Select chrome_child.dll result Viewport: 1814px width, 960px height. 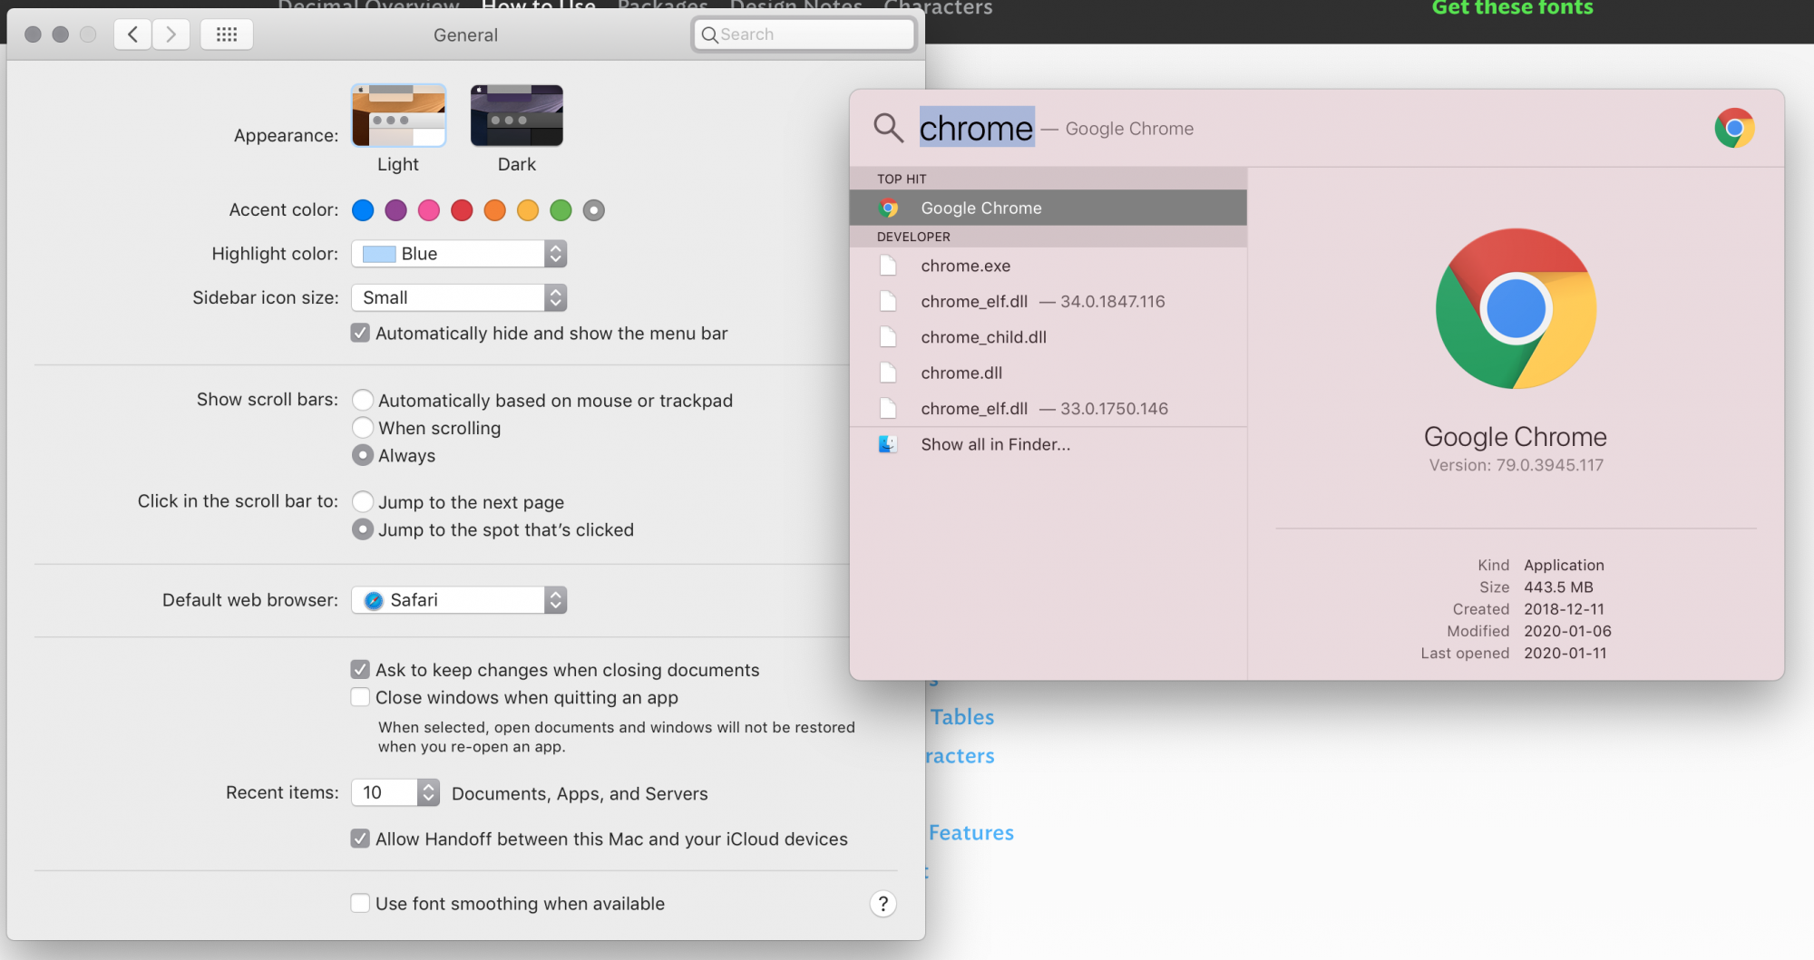pos(1048,337)
